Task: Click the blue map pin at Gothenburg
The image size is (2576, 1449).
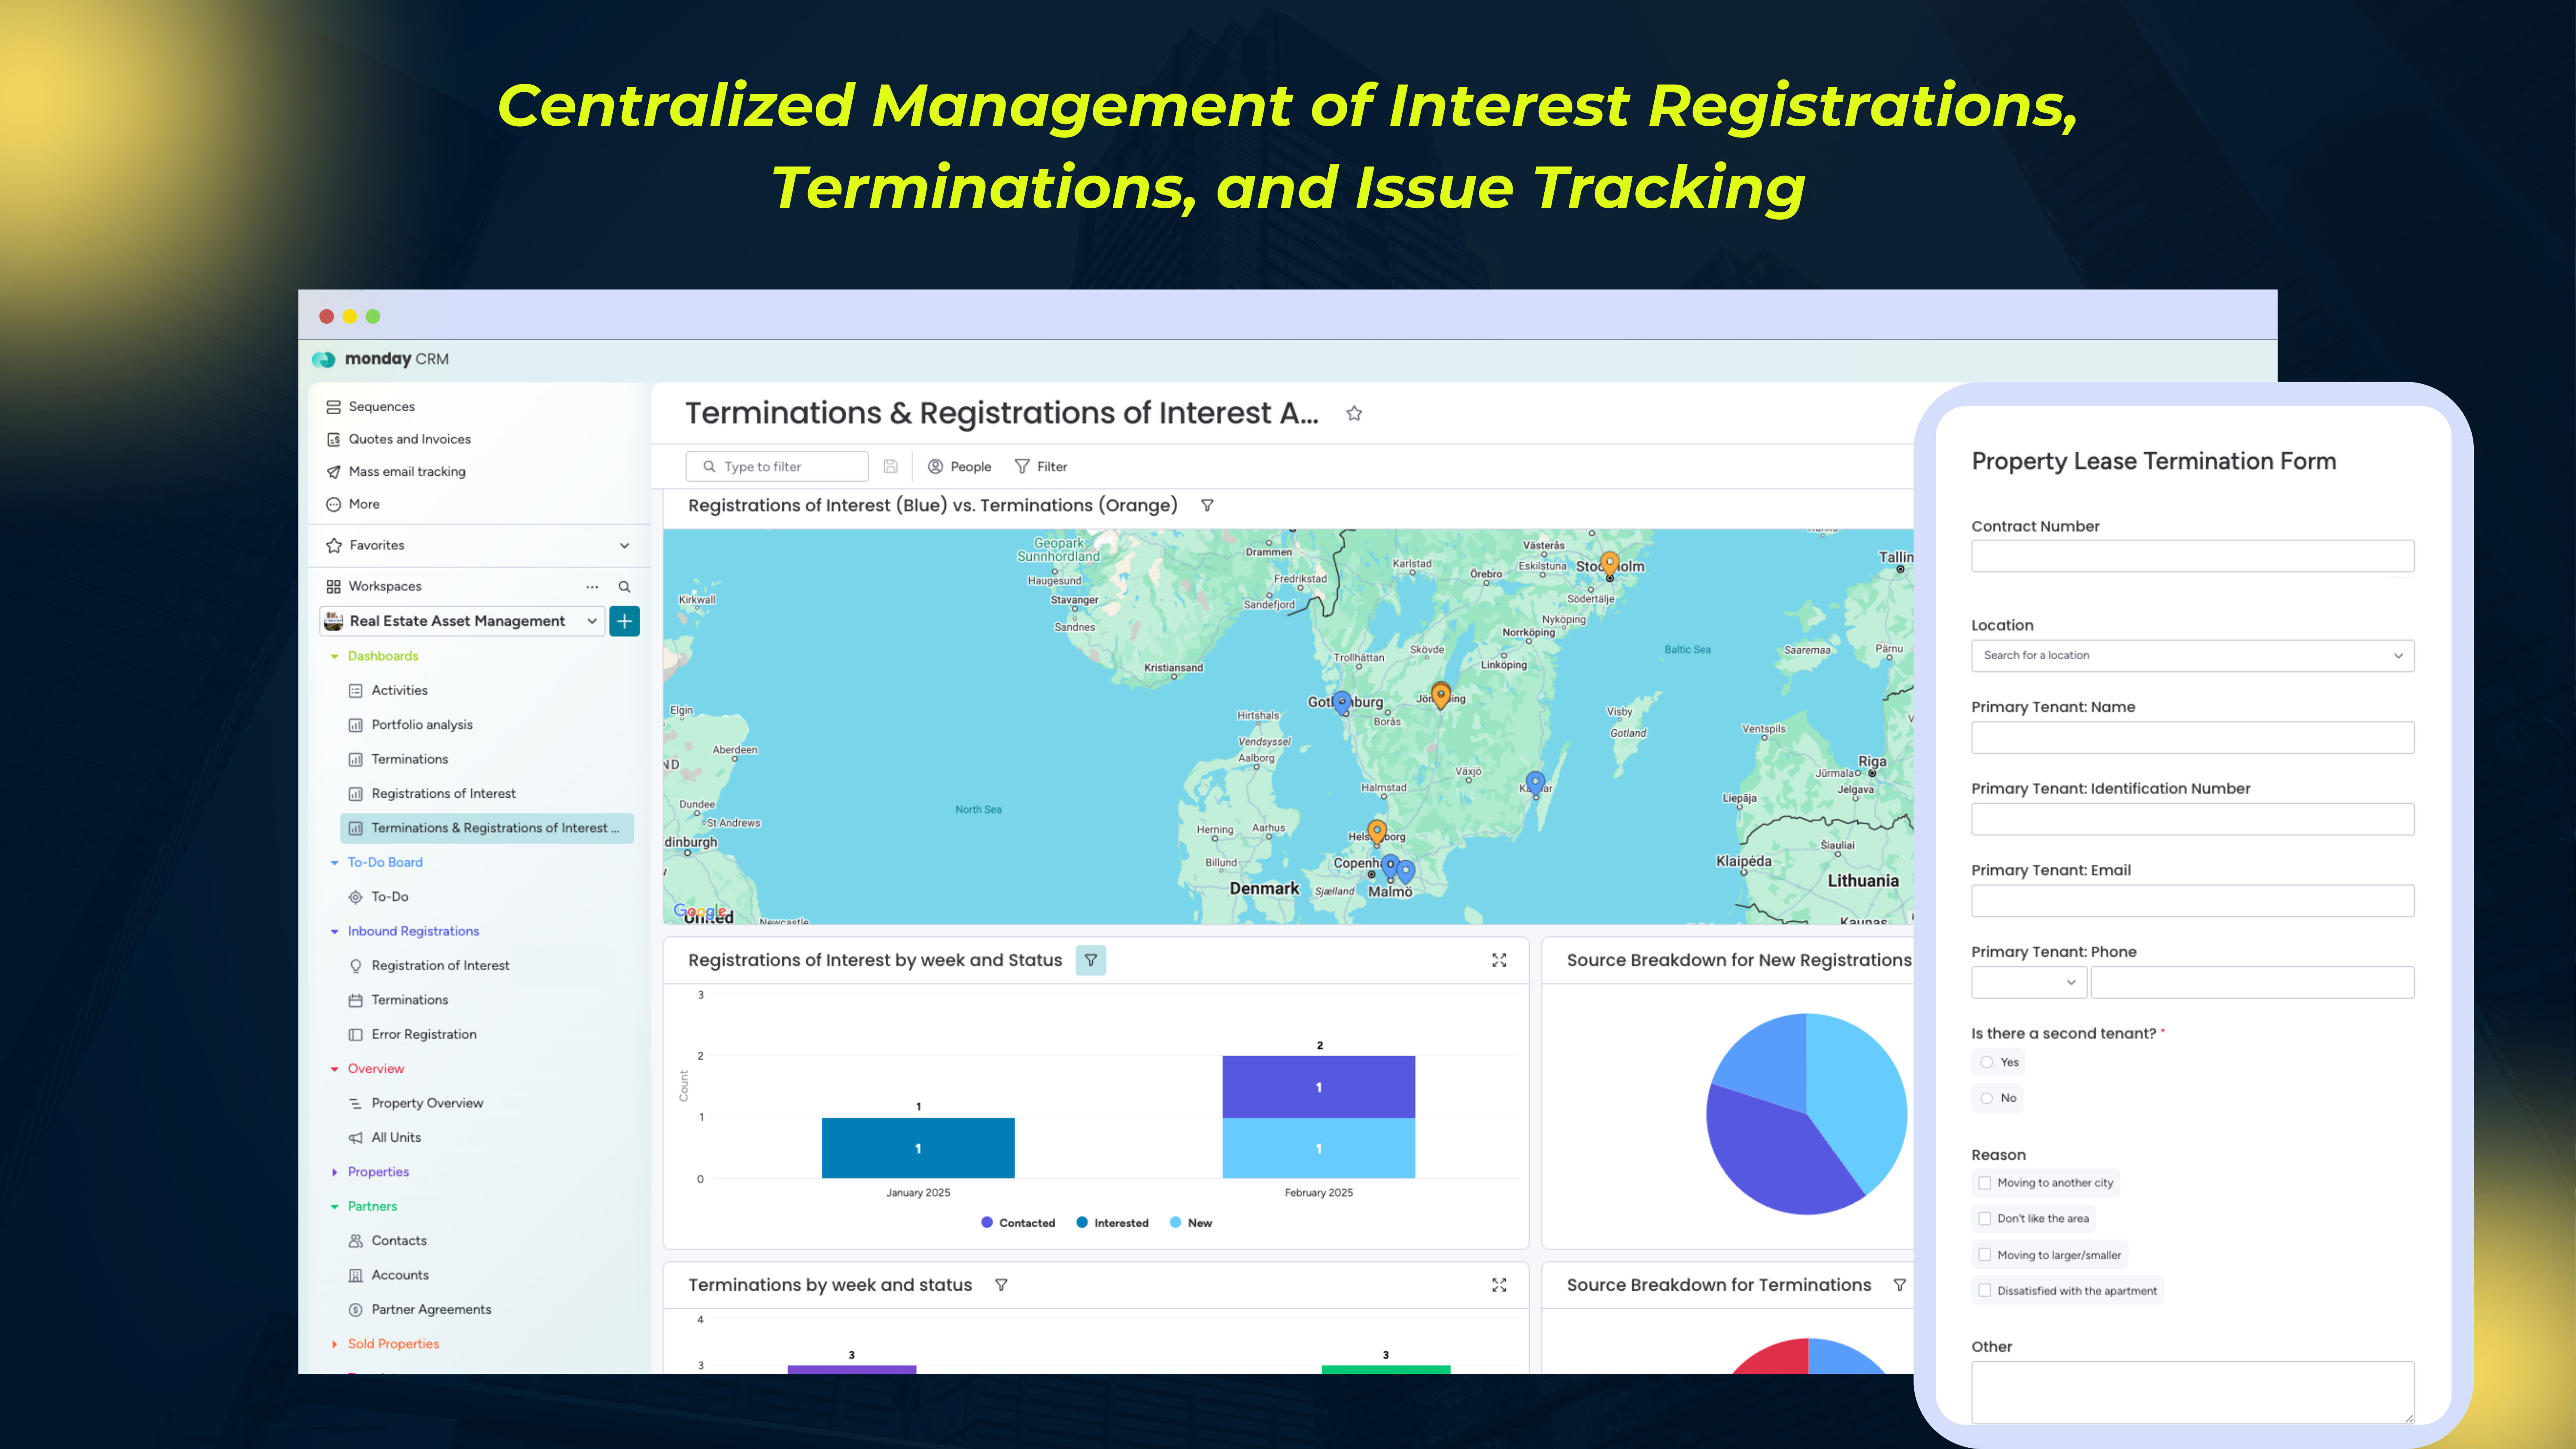Action: click(x=1342, y=702)
